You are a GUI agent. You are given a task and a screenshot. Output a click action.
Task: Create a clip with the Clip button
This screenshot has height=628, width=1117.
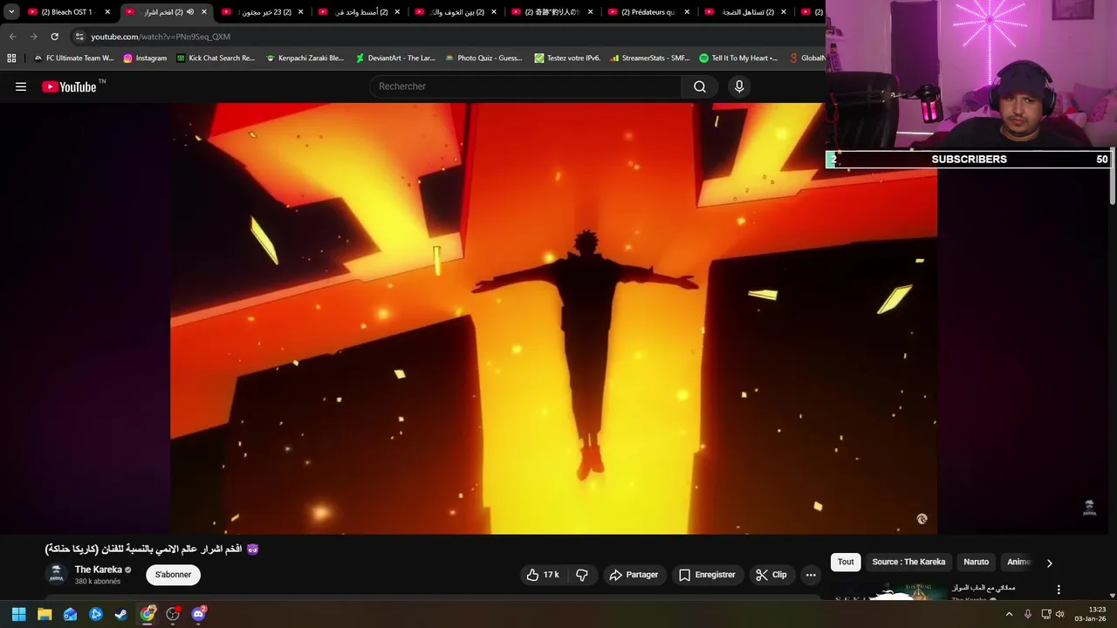(x=771, y=575)
